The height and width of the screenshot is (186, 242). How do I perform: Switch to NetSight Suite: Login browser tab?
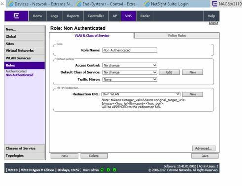166,4
